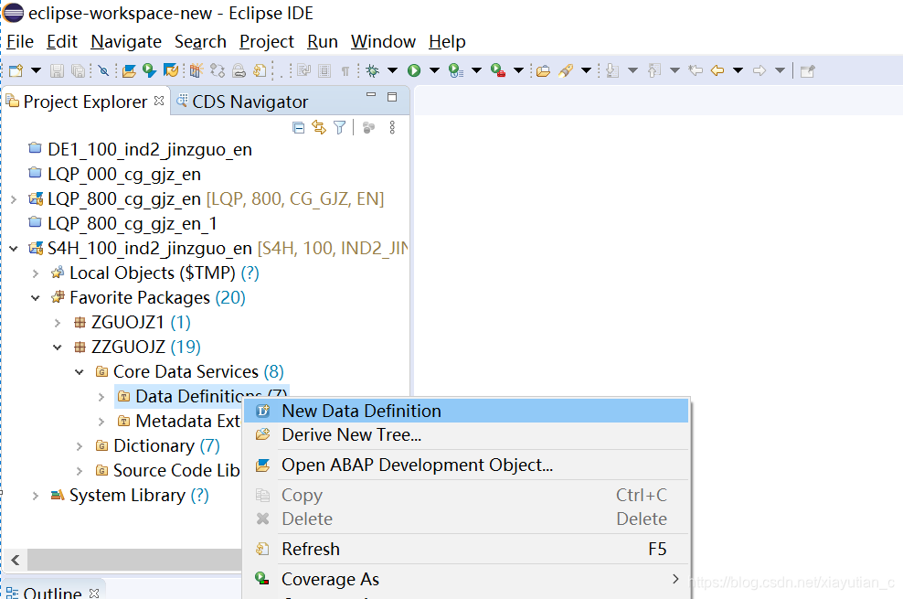Choose Open ABAP Development Object... in context menu

tap(466, 465)
